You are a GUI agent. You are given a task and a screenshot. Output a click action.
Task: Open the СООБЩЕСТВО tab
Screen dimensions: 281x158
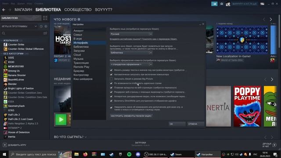click(x=78, y=10)
